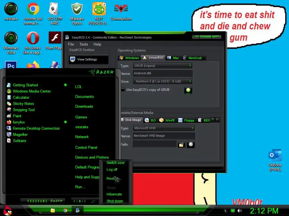Image resolution: width=289 pixels, height=216 pixels.
Task: Open the Documents start menu link
Action: 84,97
